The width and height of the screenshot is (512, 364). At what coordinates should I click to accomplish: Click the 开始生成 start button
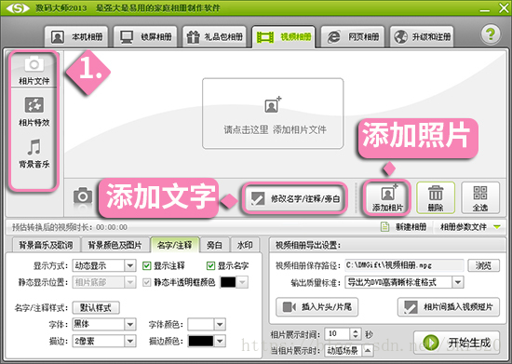point(456,343)
